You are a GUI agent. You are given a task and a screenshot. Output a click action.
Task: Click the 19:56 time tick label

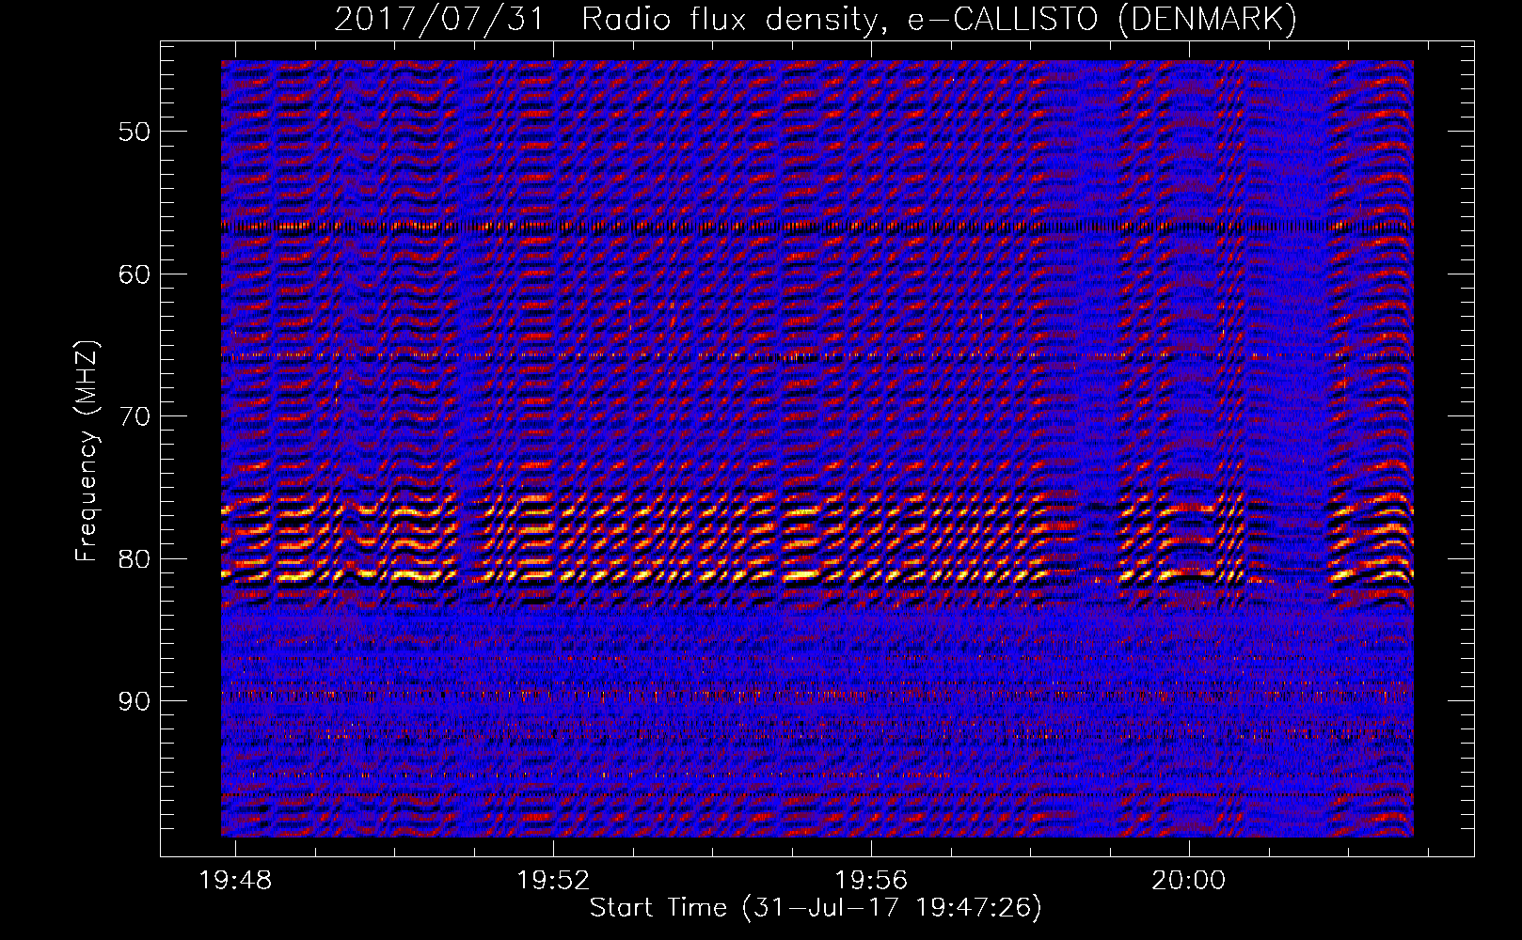[x=872, y=880]
